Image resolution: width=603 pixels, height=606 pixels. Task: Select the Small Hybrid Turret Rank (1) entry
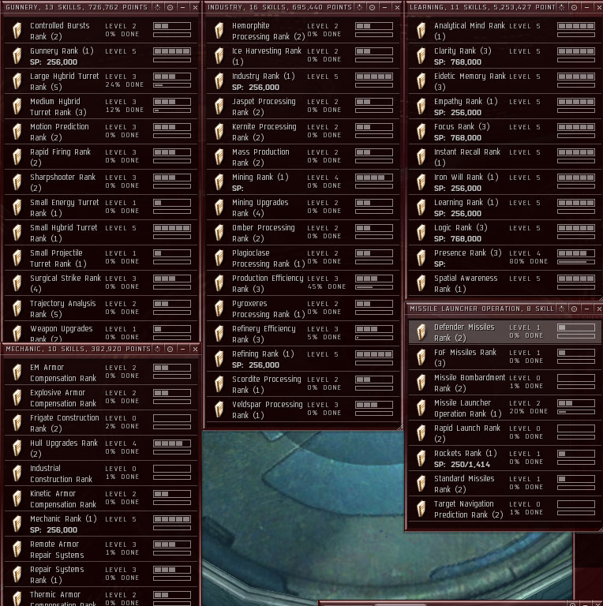[x=100, y=233]
